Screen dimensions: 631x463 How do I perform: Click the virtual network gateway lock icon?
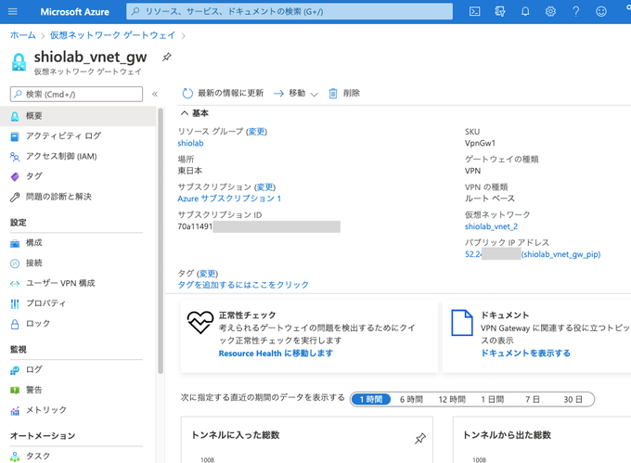(x=19, y=63)
